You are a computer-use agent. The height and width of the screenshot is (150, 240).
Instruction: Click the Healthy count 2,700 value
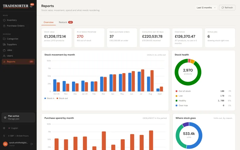click(221, 101)
